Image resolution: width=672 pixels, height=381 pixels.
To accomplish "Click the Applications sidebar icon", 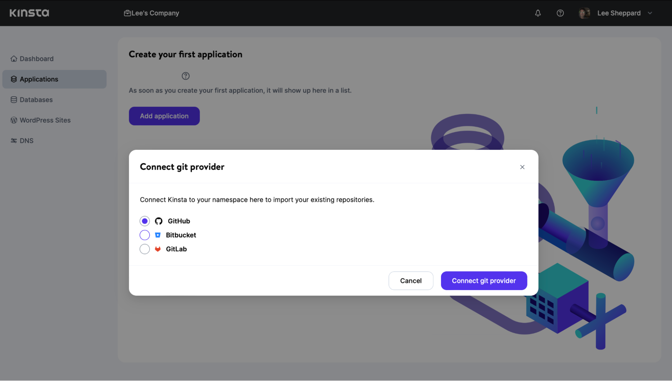I will [x=13, y=79].
